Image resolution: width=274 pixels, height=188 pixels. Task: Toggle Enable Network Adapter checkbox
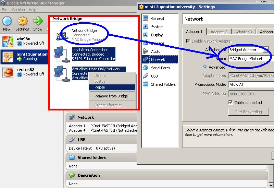coord(188,41)
